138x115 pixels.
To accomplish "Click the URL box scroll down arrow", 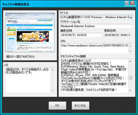I will [x=130, y=51].
